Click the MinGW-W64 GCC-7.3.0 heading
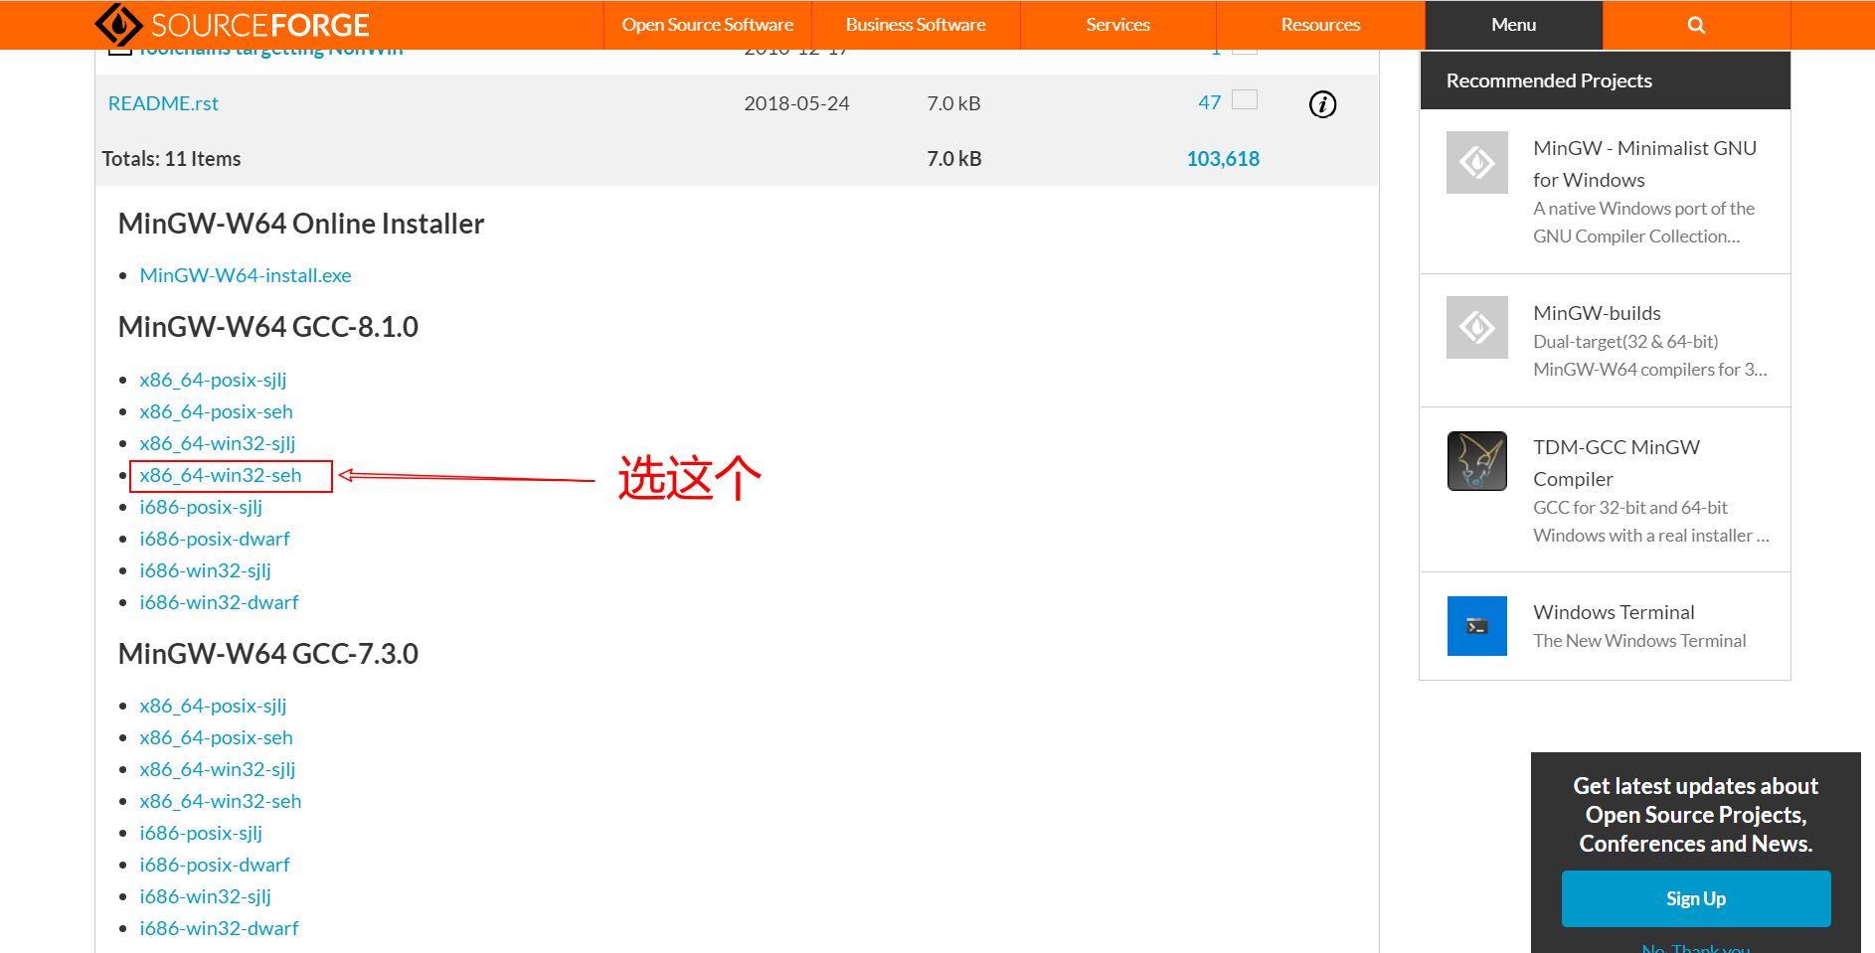This screenshot has width=1875, height=953. [268, 654]
